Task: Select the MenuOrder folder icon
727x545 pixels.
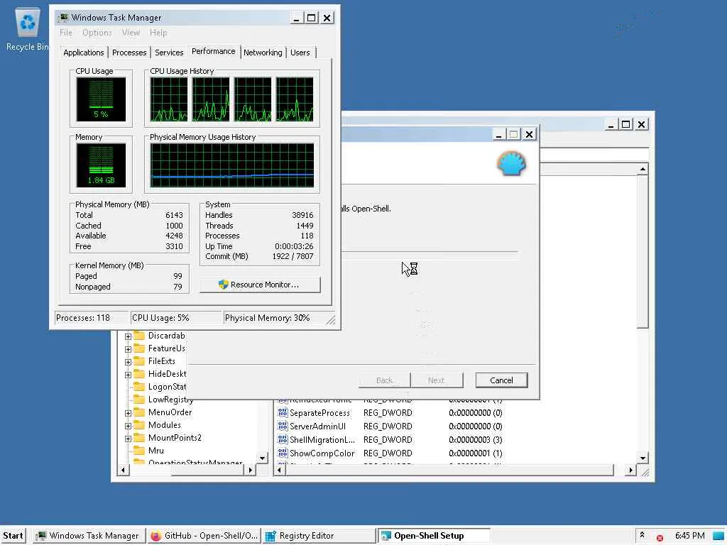Action: point(139,412)
